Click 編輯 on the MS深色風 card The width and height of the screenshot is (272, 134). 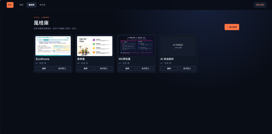click(x=127, y=69)
